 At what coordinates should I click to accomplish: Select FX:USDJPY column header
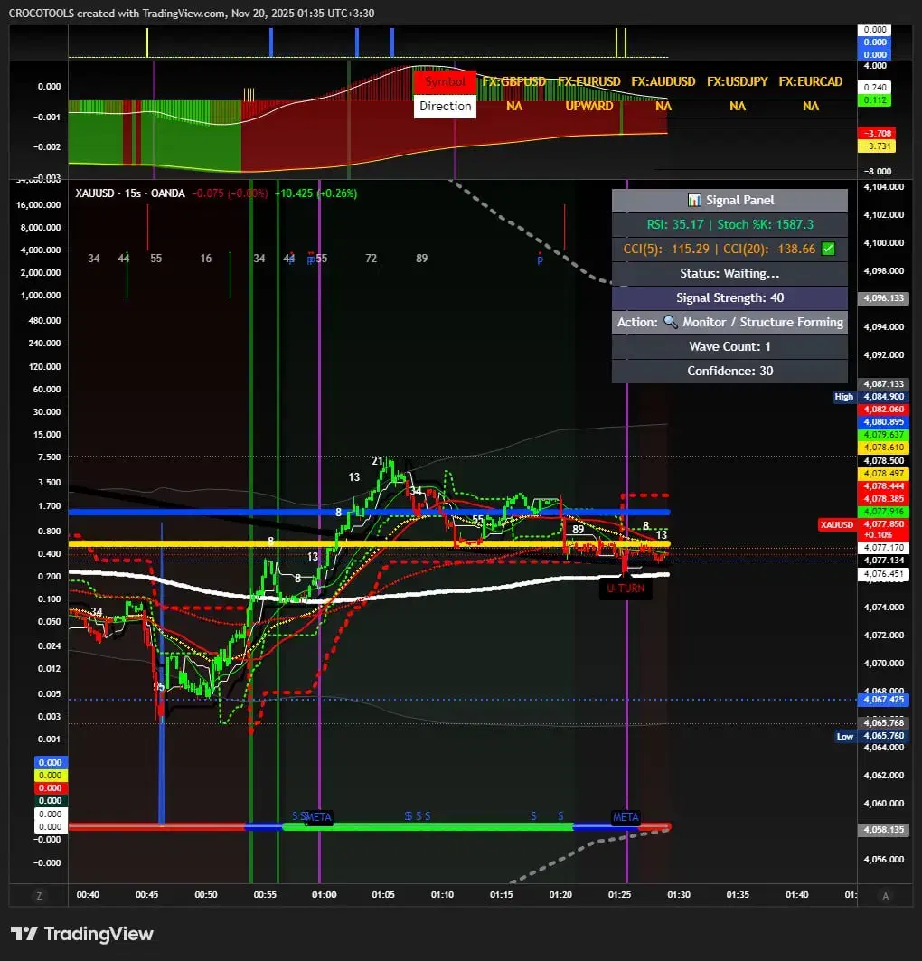pyautogui.click(x=737, y=81)
